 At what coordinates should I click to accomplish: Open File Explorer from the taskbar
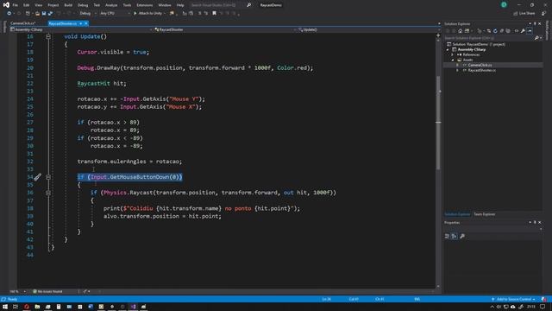click(x=37, y=307)
